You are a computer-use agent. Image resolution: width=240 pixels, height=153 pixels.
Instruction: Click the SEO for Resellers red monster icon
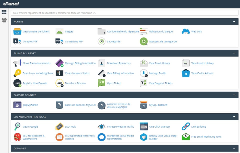(17, 137)
